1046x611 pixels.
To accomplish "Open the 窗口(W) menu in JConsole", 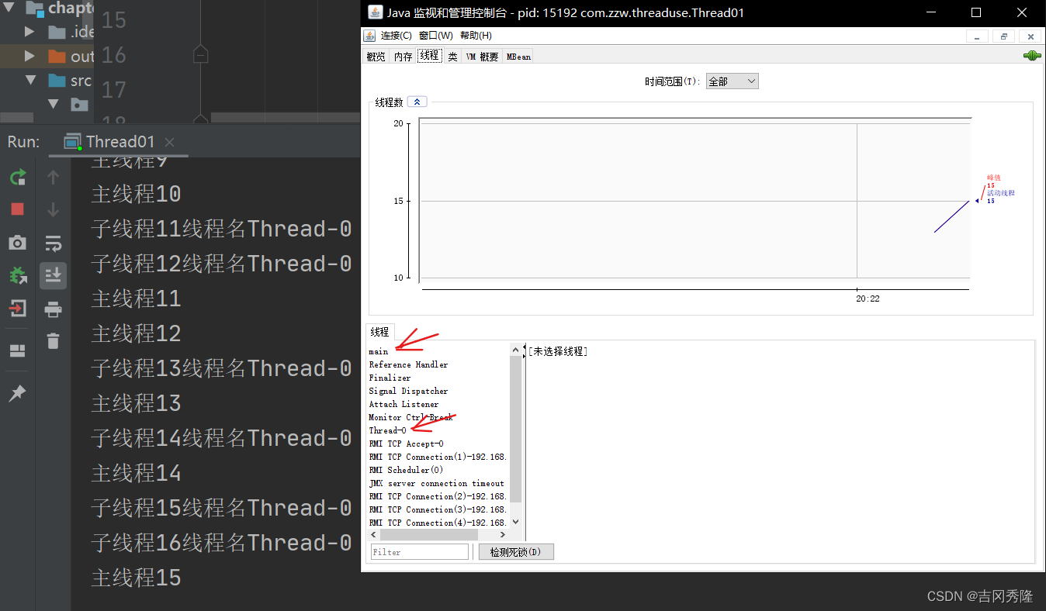I will tap(435, 36).
